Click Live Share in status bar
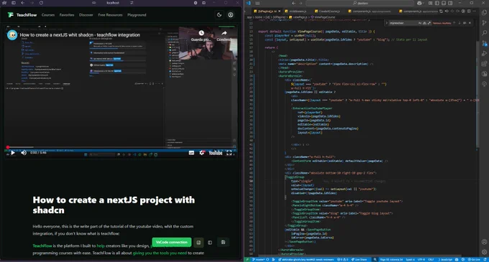This screenshot has height=262, width=489. tap(359, 260)
